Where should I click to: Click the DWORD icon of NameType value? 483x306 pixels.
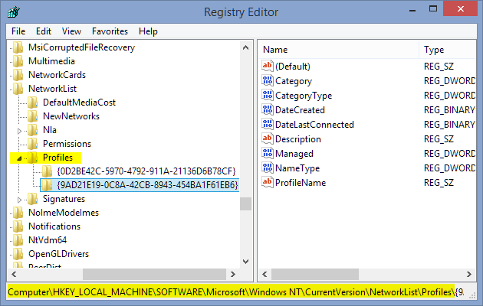coord(268,168)
